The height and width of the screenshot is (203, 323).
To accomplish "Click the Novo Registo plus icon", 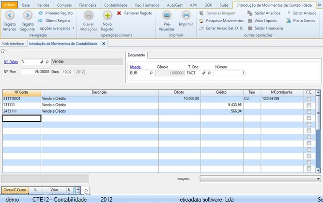I will click(108, 15).
